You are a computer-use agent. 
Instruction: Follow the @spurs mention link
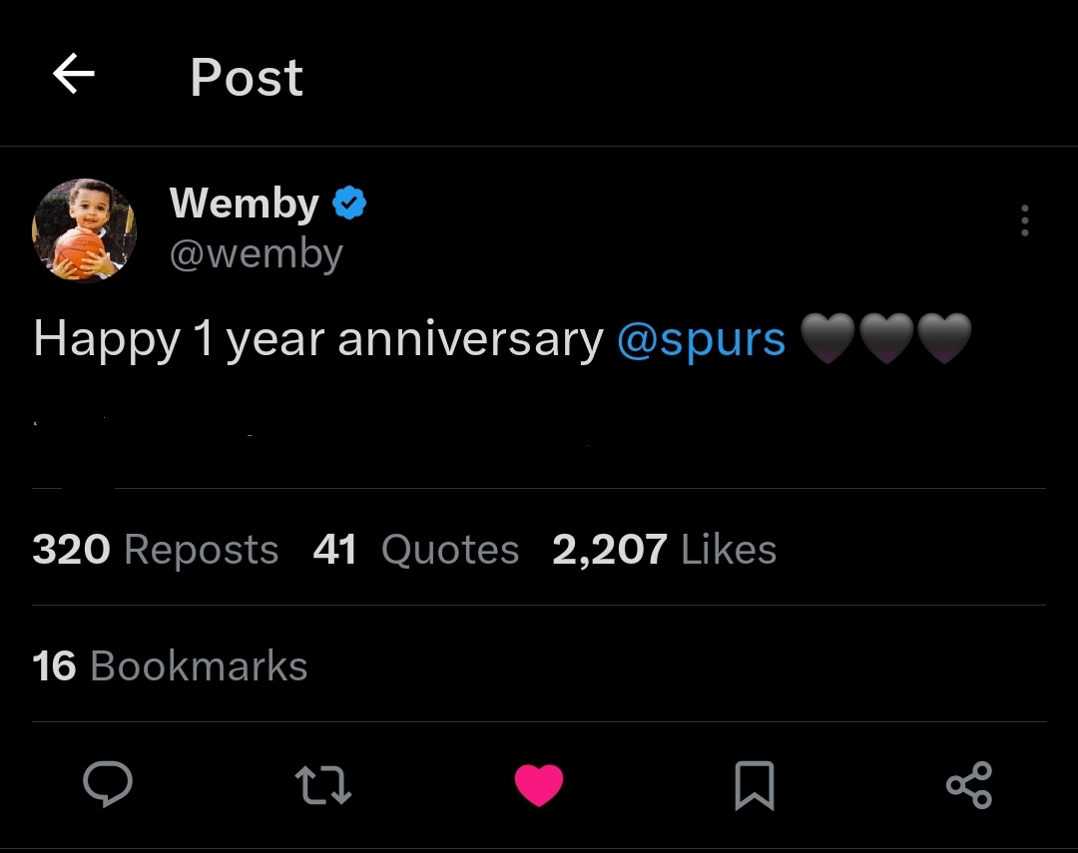click(x=701, y=340)
